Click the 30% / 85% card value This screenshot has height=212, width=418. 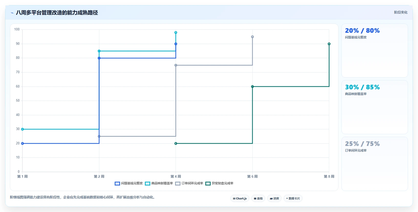(362, 87)
